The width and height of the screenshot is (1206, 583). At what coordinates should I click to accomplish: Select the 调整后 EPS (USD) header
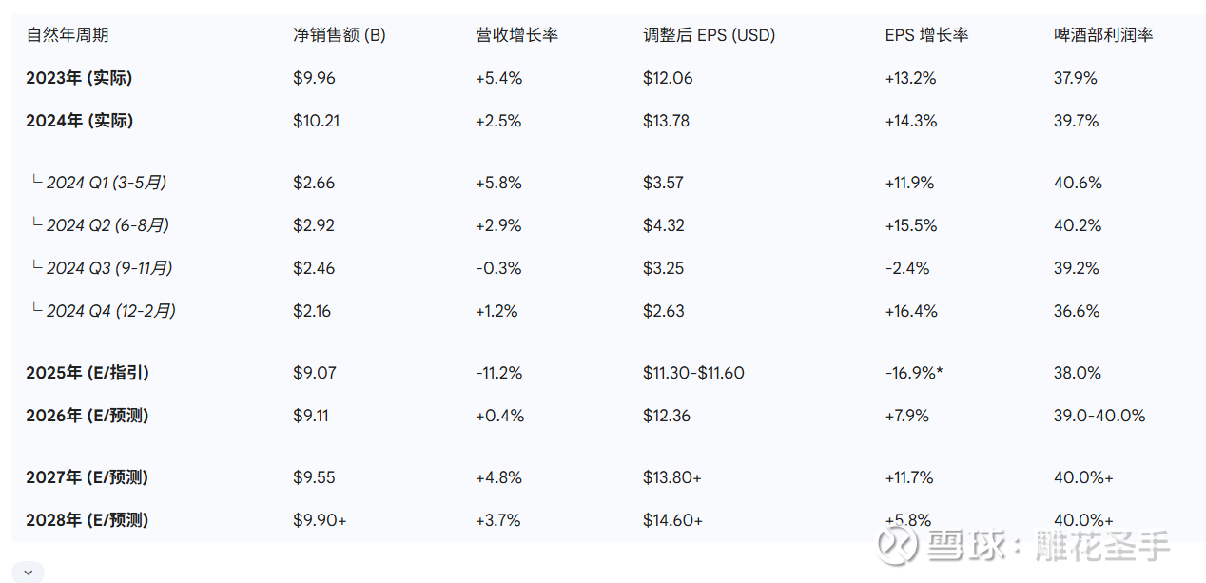pos(709,35)
